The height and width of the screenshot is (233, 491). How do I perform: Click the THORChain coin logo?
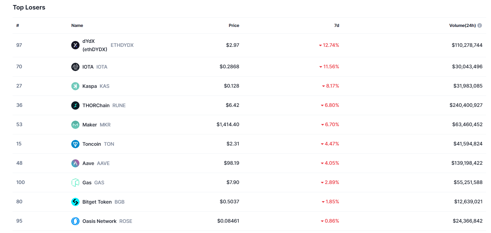click(x=75, y=105)
